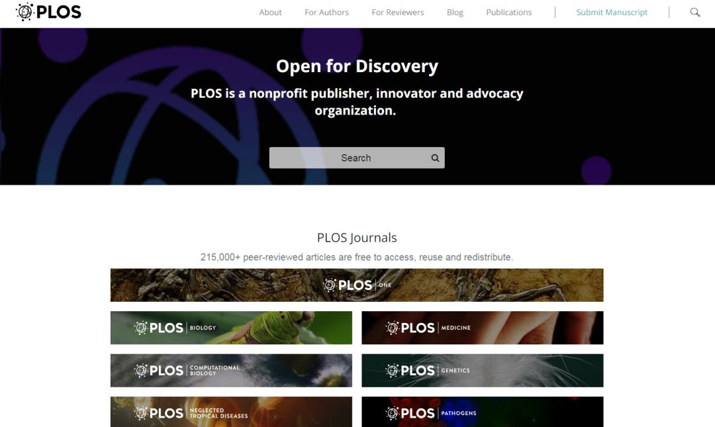715x427 pixels.
Task: Open the Publications menu
Action: 509,13
